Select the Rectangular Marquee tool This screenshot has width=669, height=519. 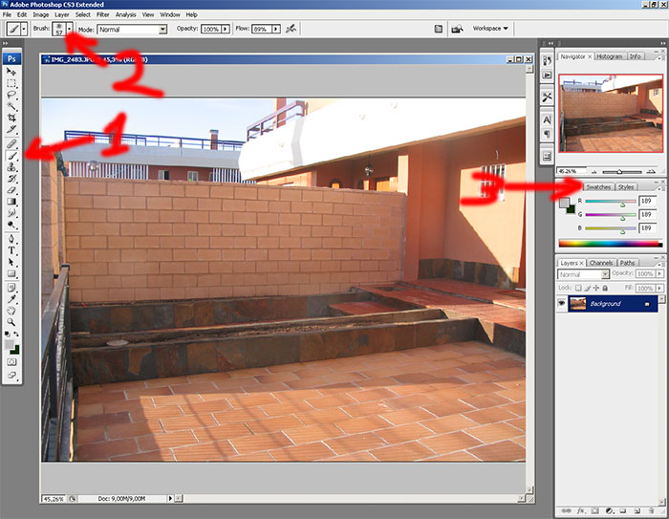pyautogui.click(x=11, y=83)
